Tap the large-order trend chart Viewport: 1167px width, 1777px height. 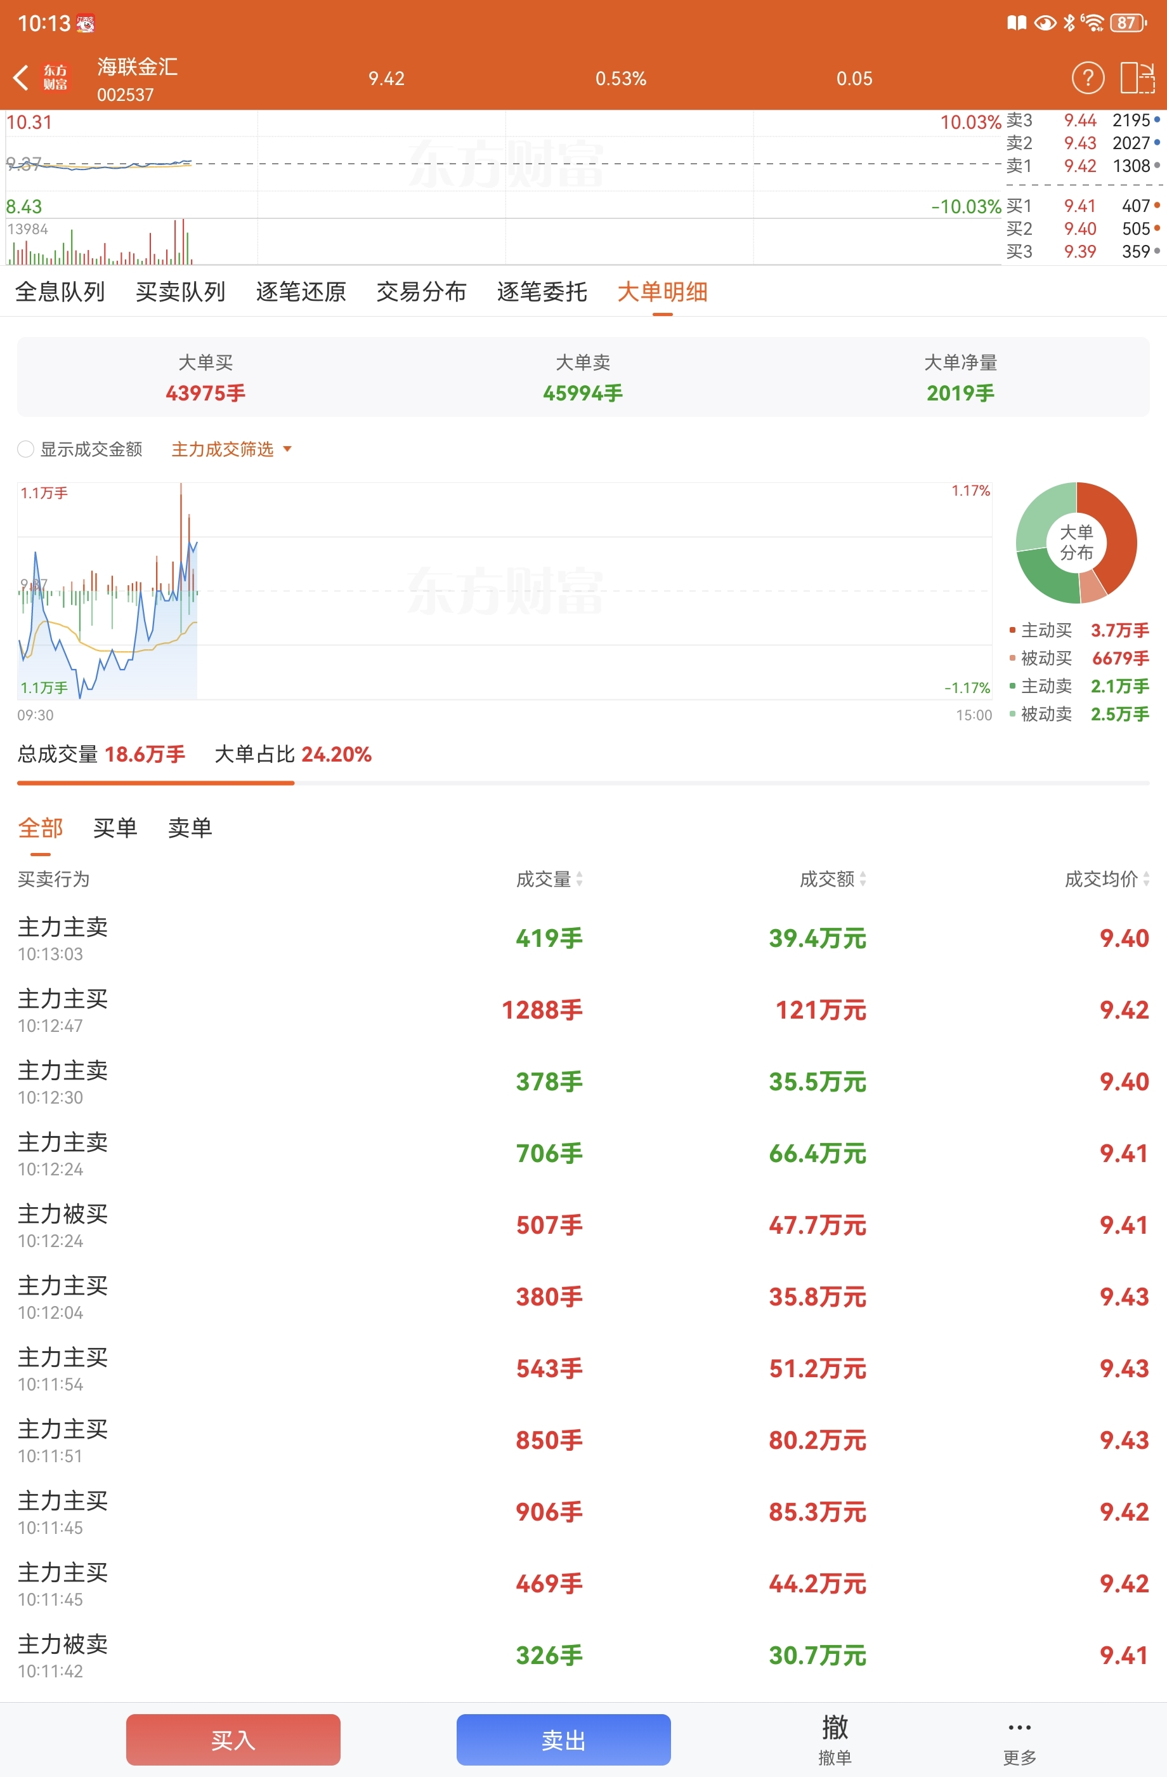(504, 591)
